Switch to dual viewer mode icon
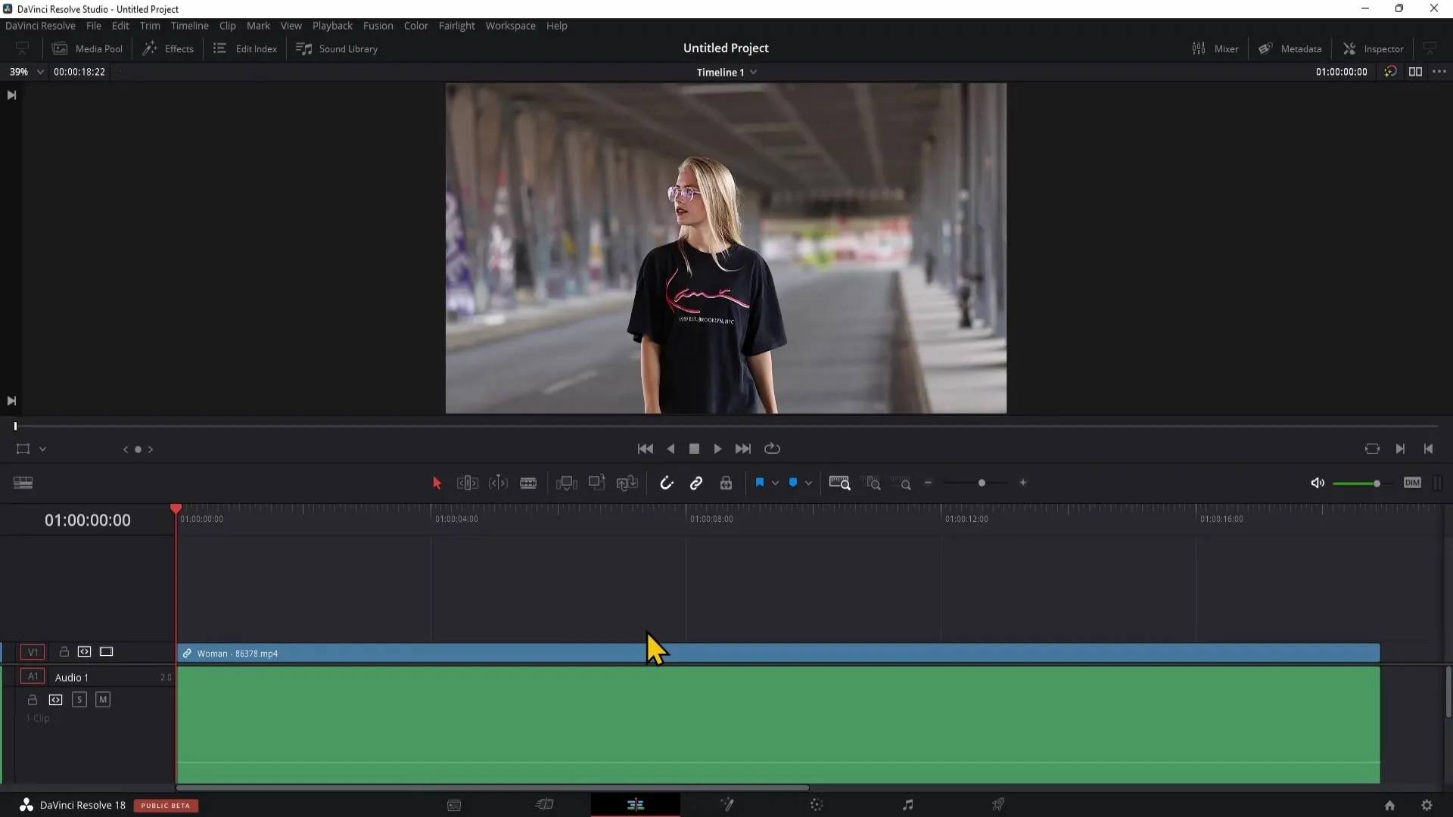The width and height of the screenshot is (1453, 817). [x=1415, y=72]
